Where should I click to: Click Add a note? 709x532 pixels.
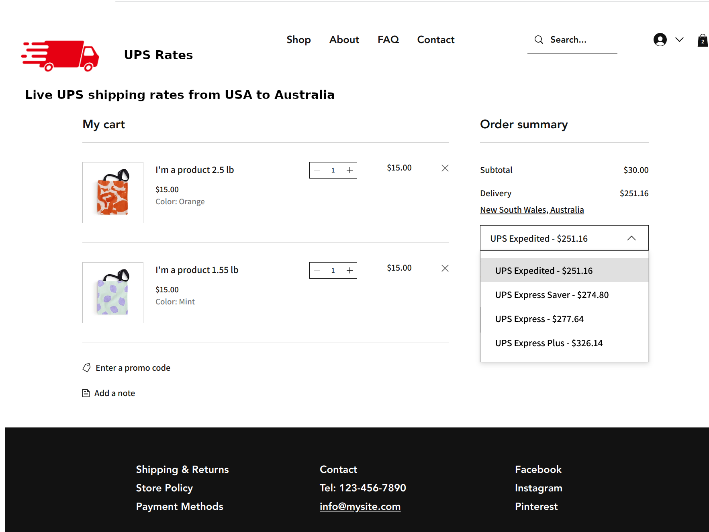click(x=114, y=393)
